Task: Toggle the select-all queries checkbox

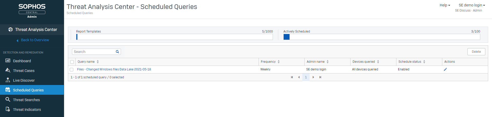Action: 72,62
